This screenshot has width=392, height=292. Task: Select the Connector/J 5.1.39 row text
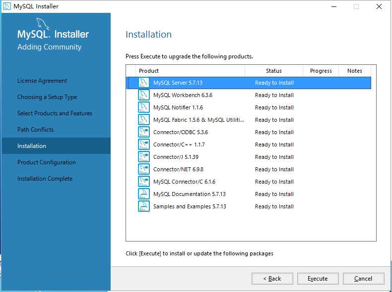[x=176, y=157]
